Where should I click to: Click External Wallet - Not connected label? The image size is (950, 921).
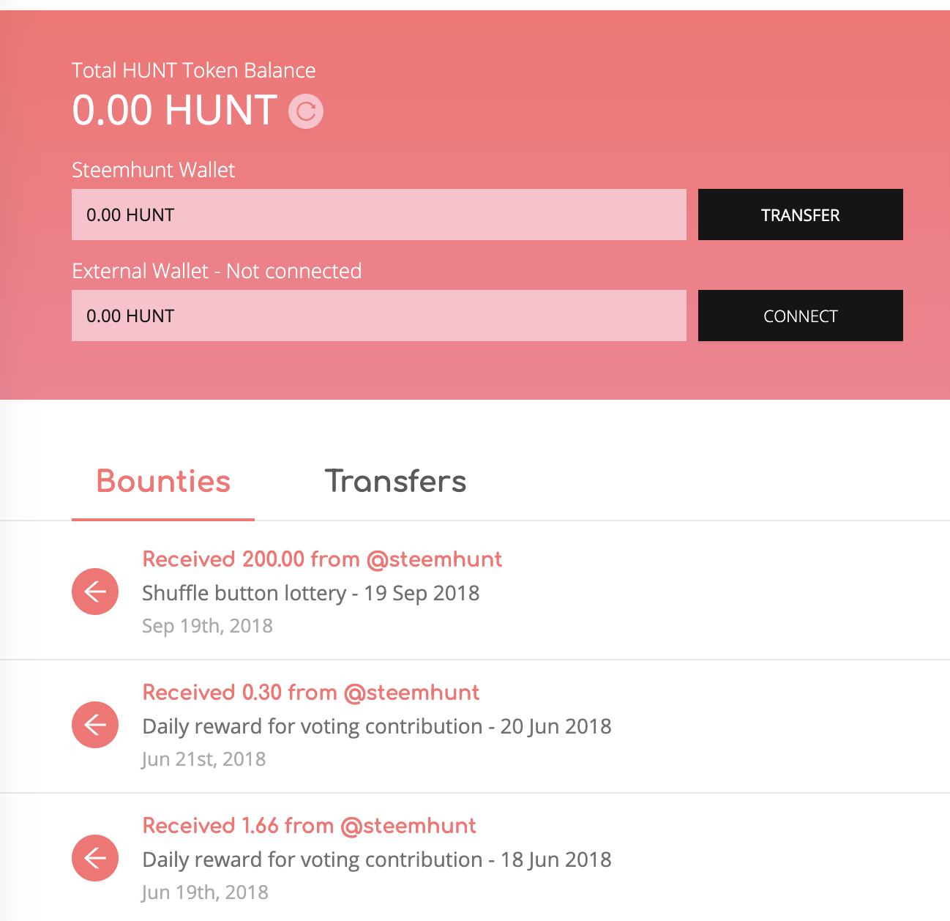(217, 271)
